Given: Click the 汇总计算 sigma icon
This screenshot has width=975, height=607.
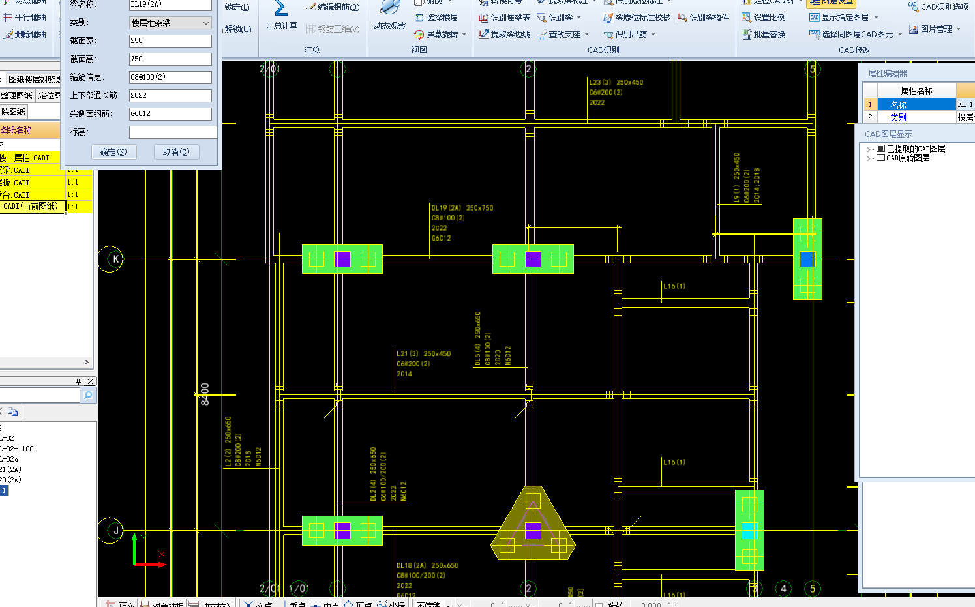Looking at the screenshot, I should tap(281, 9).
